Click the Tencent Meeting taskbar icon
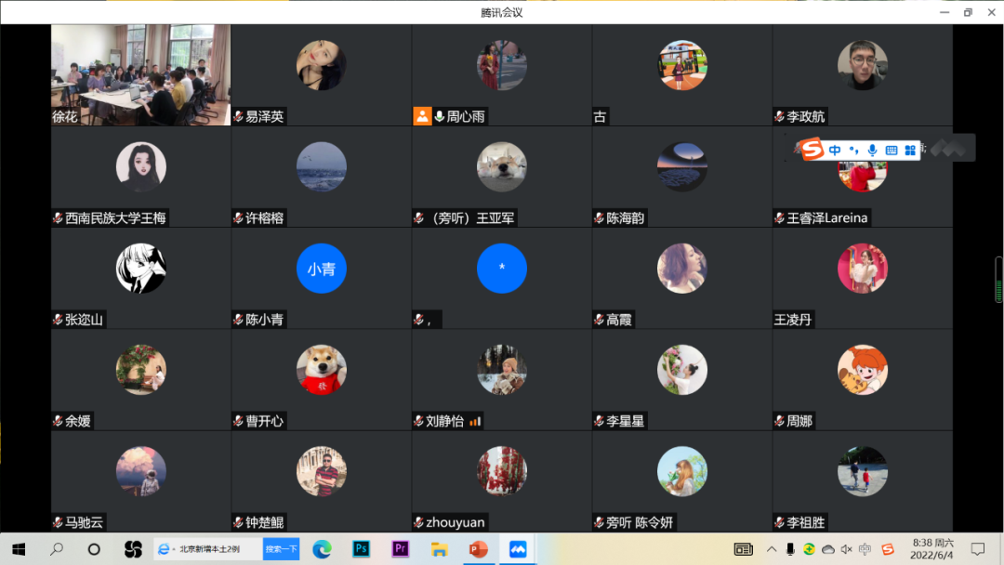 [x=518, y=549]
